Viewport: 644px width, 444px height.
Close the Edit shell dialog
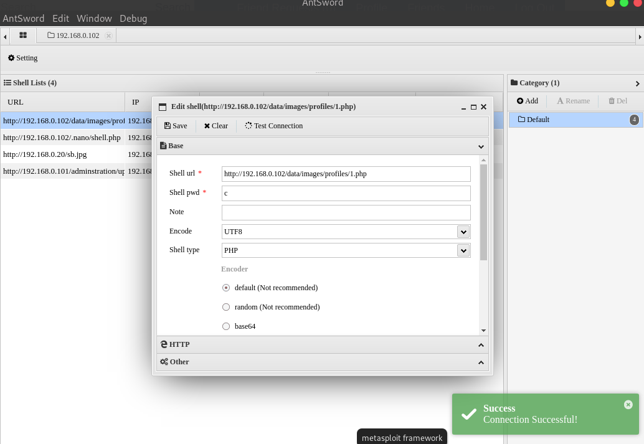coord(483,106)
